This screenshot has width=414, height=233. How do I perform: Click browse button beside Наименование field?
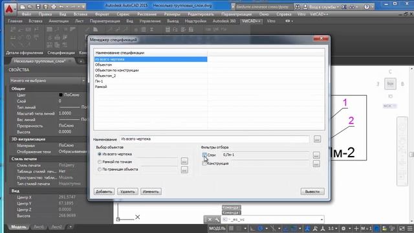[317, 139]
